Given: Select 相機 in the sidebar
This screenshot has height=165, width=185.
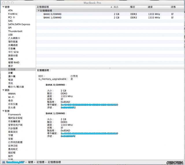Looking at the screenshot, I should (x=10, y=59).
